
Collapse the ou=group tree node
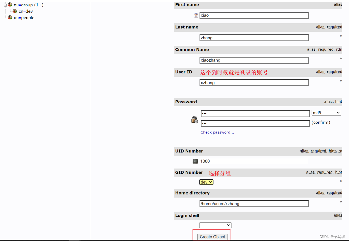click(x=5, y=5)
